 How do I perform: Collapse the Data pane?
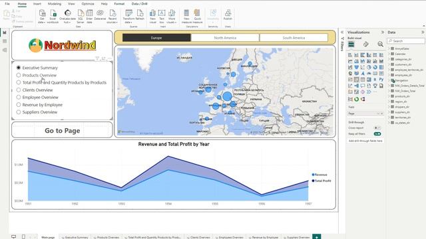tap(423, 33)
